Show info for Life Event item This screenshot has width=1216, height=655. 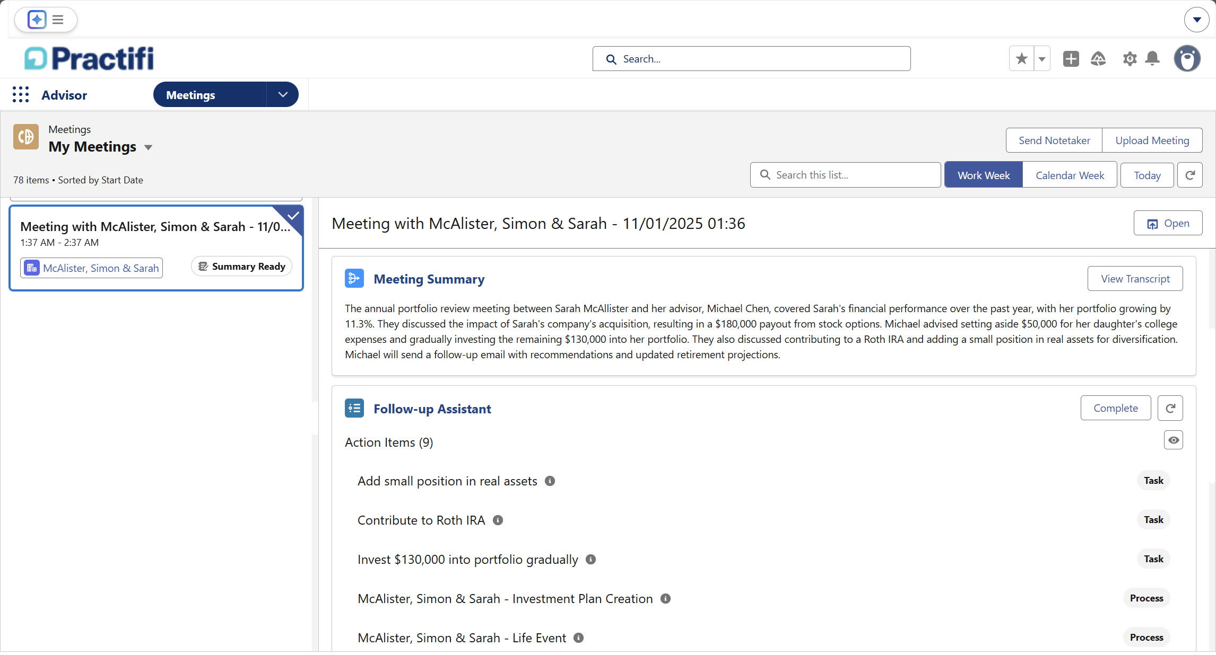(x=579, y=638)
